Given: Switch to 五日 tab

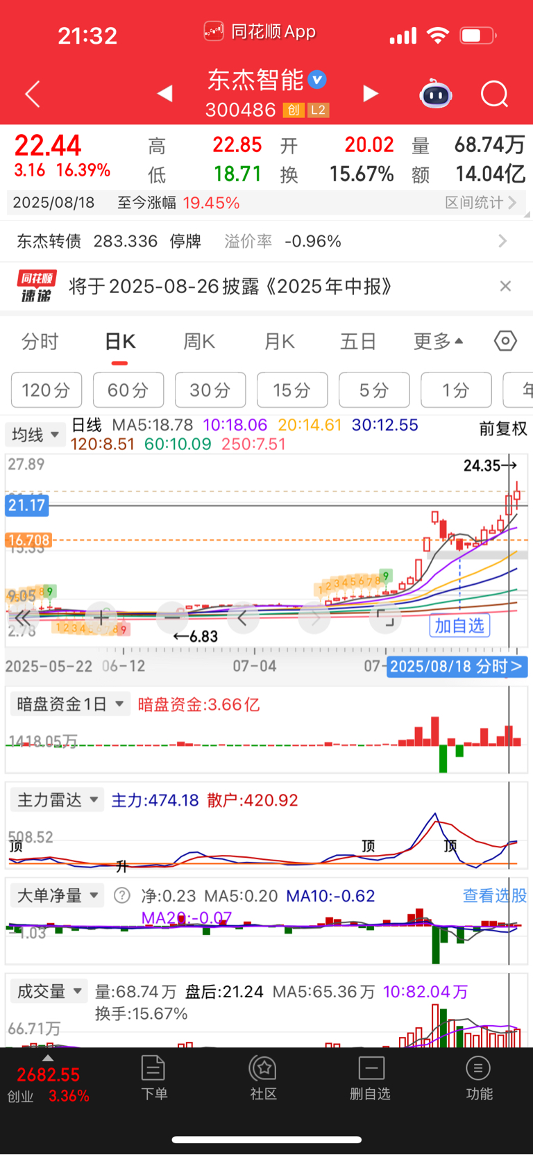Looking at the screenshot, I should (x=358, y=341).
